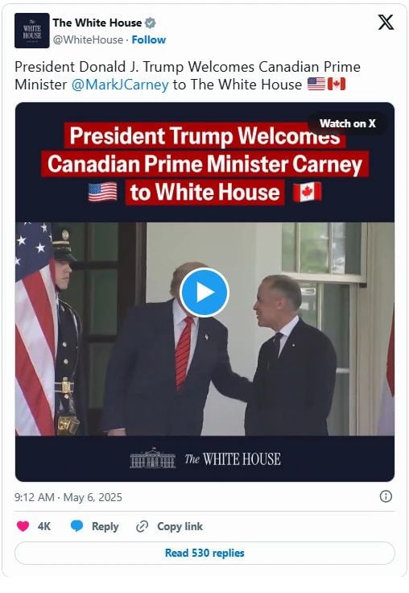
Task: Click The White House display name
Action: 97,23
